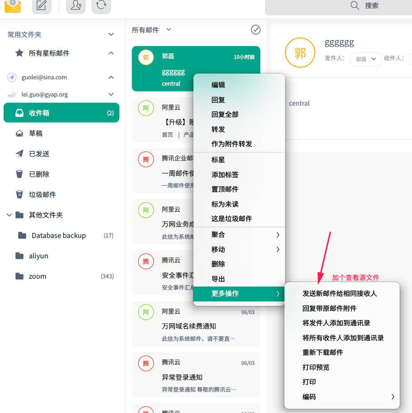This screenshot has height=413, width=412.
Task: Open the 编码 submenu
Action: tap(342, 397)
